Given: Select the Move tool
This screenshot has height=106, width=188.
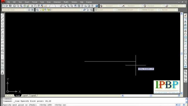Looking at the screenshot, I should coord(185,31).
